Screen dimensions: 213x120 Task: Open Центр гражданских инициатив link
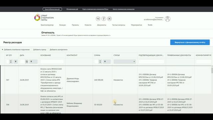[123, 9]
